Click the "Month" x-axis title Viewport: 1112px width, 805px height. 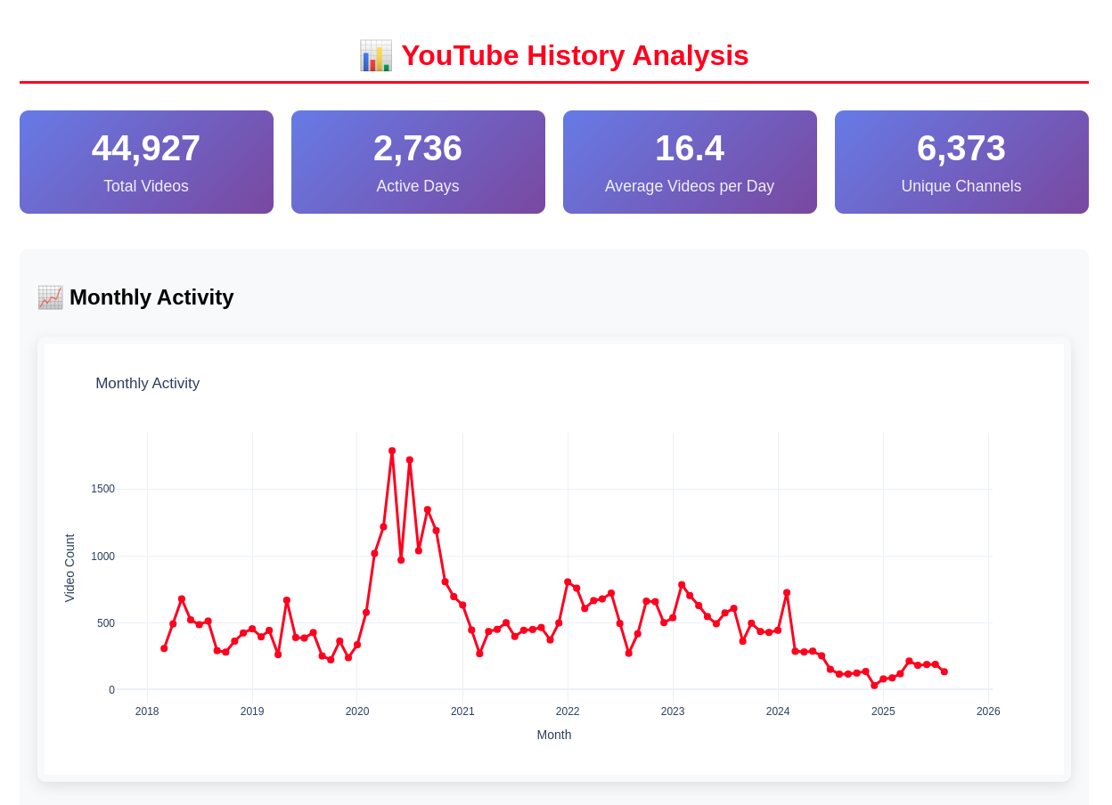coord(554,735)
